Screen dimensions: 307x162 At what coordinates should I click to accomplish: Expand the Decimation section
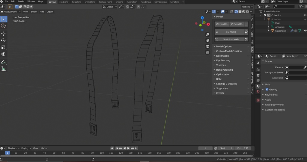click(x=222, y=56)
